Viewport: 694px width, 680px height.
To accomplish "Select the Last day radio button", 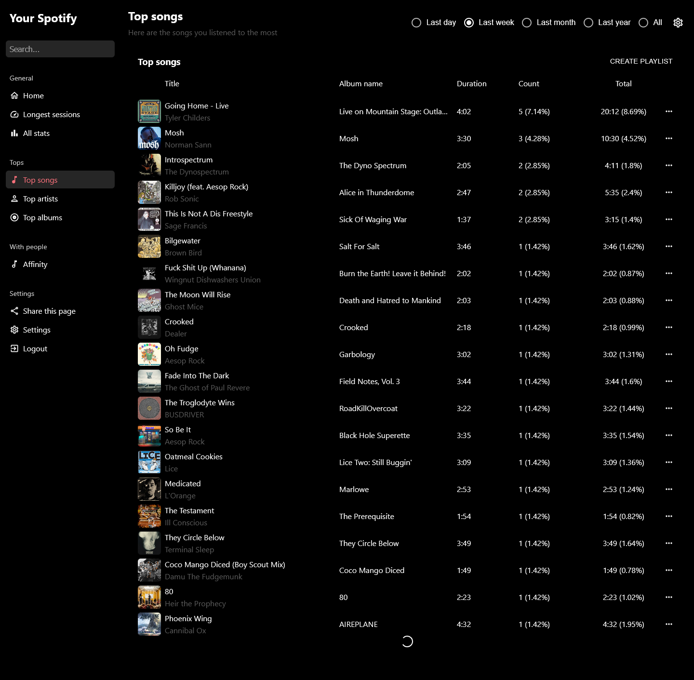I will pos(416,23).
